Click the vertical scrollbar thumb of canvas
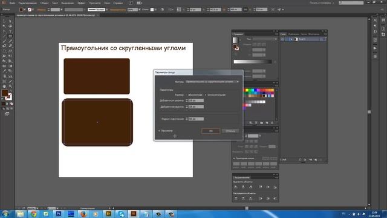Image resolution: width=387 pixels, height=218 pixels. pos(369,112)
